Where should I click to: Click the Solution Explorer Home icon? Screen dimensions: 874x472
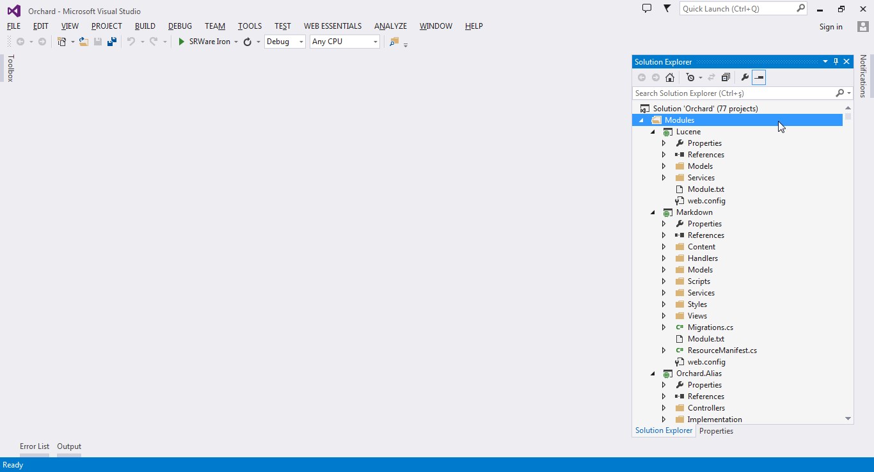pyautogui.click(x=670, y=77)
